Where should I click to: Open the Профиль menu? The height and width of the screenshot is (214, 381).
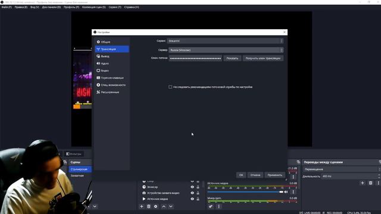[71, 7]
